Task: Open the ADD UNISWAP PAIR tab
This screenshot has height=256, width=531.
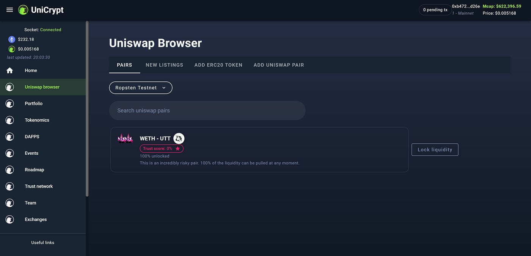Action: pyautogui.click(x=279, y=65)
